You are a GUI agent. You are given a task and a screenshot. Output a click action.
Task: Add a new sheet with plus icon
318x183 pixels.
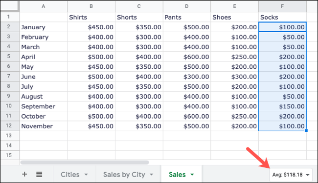pyautogui.click(x=24, y=174)
